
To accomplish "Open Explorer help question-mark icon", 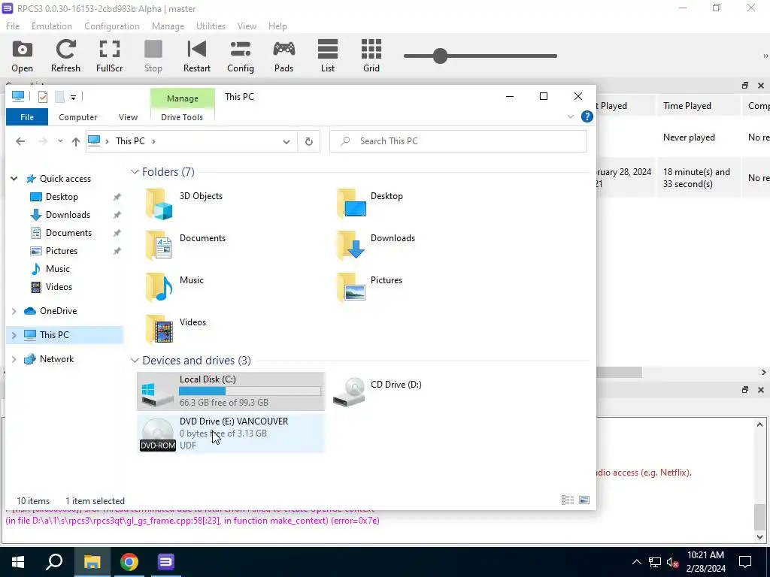I will 587,116.
